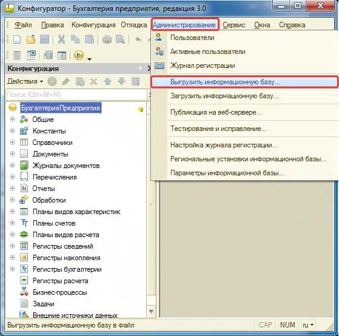The width and height of the screenshot is (339, 336).
Task: Click the Active users icon
Action: coord(159,52)
